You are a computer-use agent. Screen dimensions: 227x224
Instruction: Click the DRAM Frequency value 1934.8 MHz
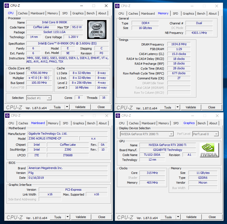click(179, 44)
